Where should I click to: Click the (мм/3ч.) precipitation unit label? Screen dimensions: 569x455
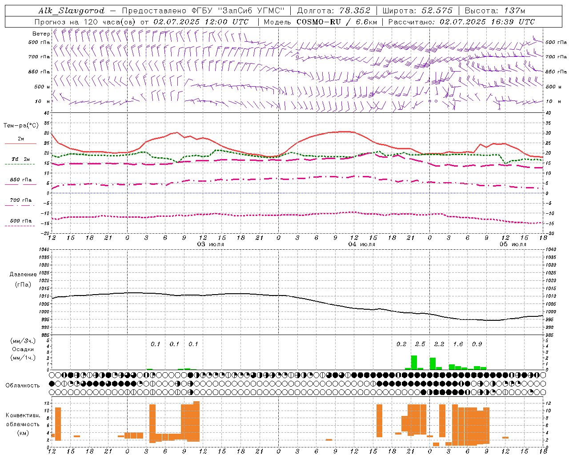point(23,341)
